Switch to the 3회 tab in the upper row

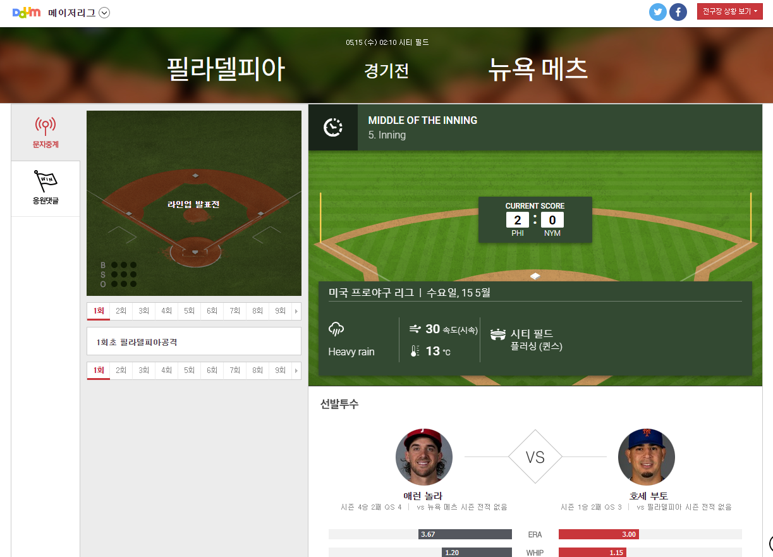click(x=144, y=311)
